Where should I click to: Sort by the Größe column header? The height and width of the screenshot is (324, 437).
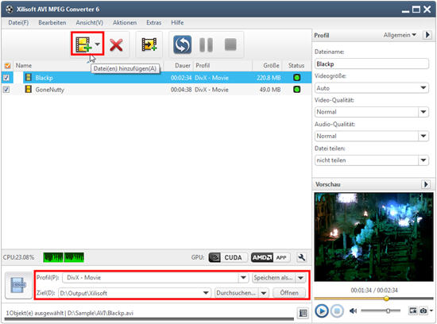click(271, 65)
